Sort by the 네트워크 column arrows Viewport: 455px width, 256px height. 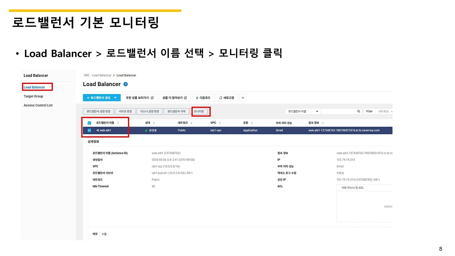[191, 123]
